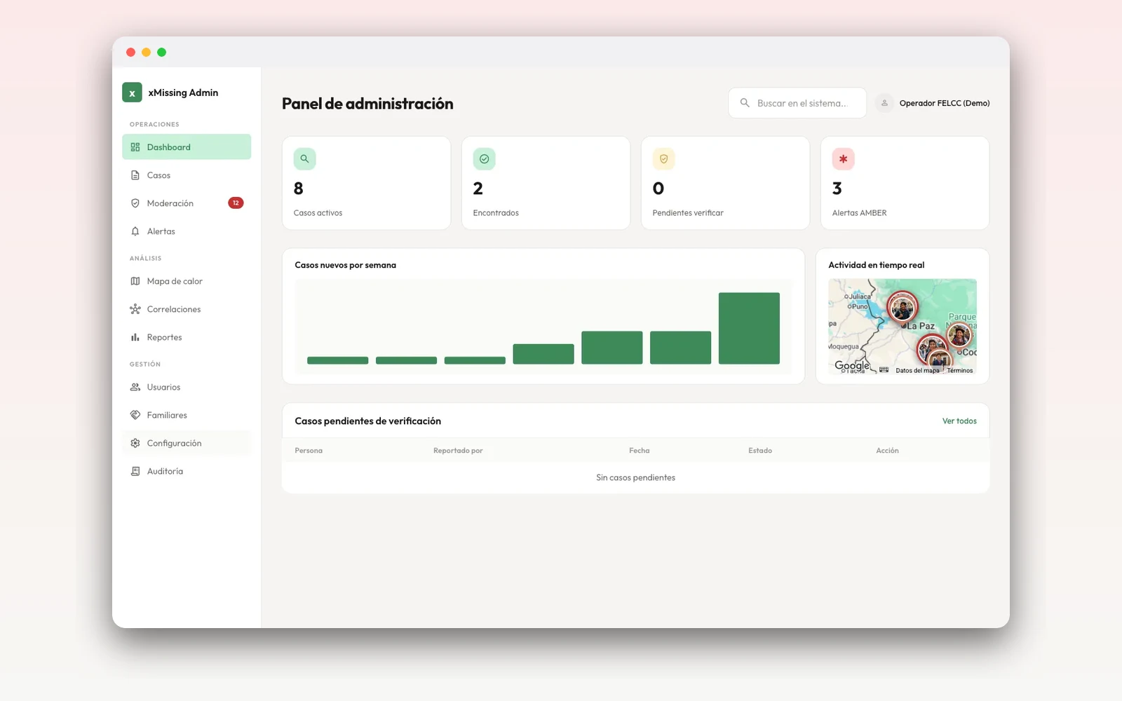This screenshot has width=1122, height=701.
Task: Click the magnifier icon in the search box
Action: (x=745, y=103)
